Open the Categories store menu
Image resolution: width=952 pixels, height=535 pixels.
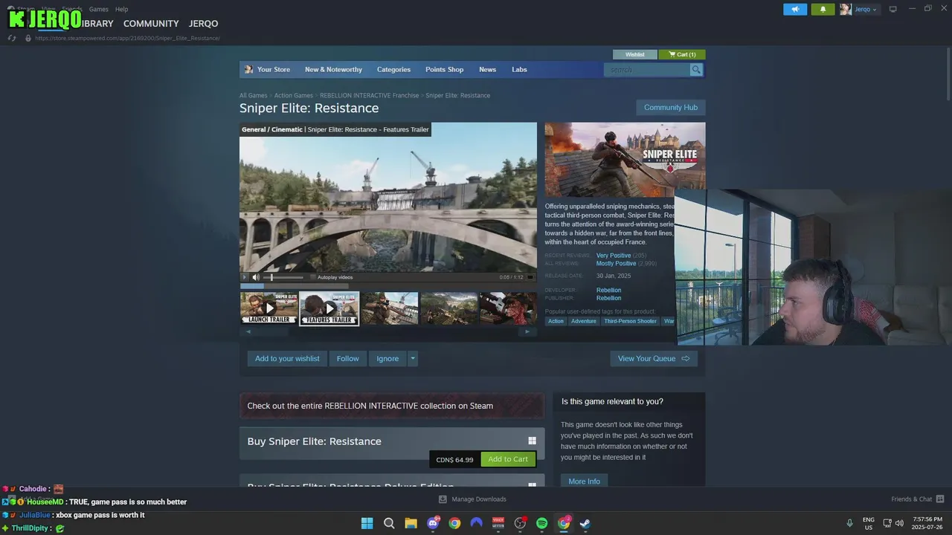[393, 69]
